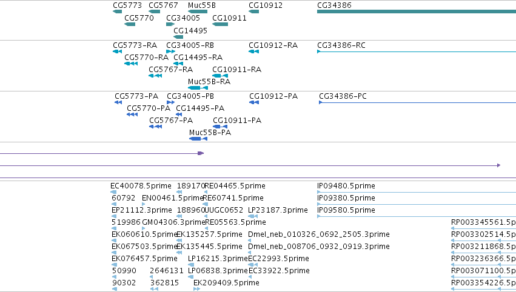Select the CG5767 gene label

(163, 5)
